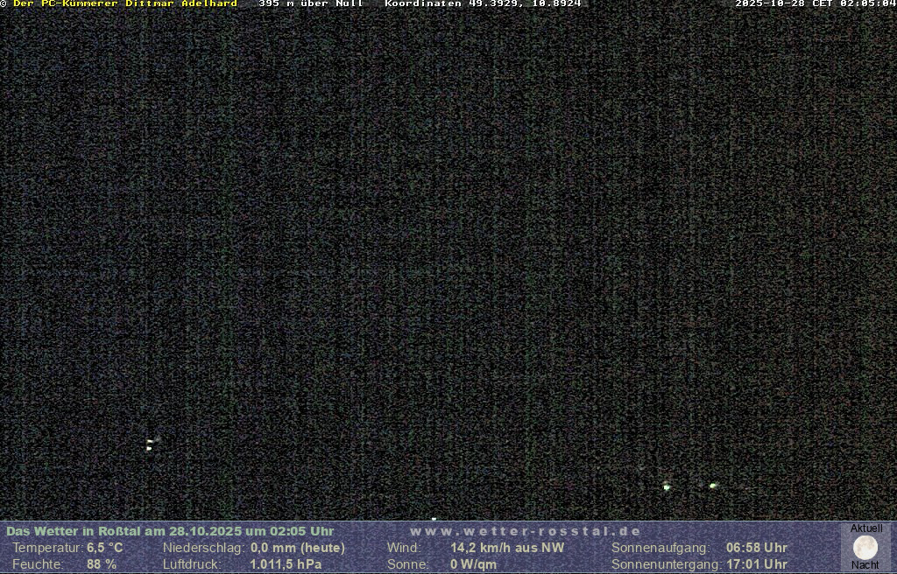Viewport: 897px width, 574px height.
Task: Click the Sonnenaufgang time 06:58 Uhr
Action: [756, 548]
